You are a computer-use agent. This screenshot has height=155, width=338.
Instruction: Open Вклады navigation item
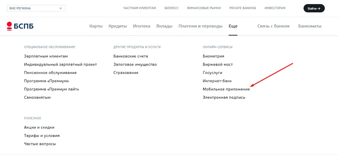(164, 26)
